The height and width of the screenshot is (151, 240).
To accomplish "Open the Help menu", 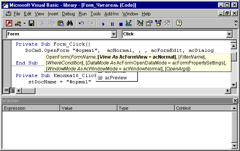I will 146,14.
